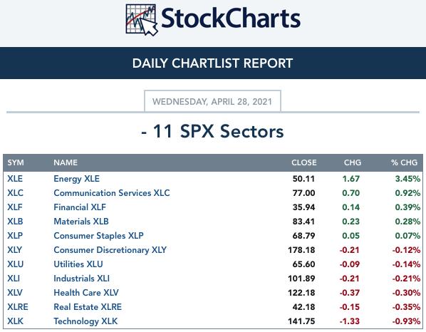The height and width of the screenshot is (332, 426).
Task: Open the Materials XLB link
Action: (x=81, y=222)
